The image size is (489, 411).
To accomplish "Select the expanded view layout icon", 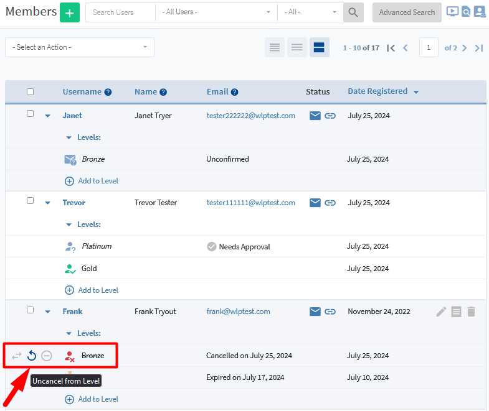I will pyautogui.click(x=319, y=47).
